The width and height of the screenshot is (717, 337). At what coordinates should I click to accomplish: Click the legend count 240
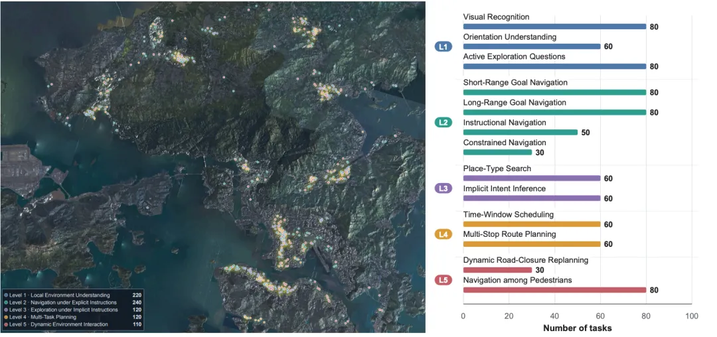point(137,303)
